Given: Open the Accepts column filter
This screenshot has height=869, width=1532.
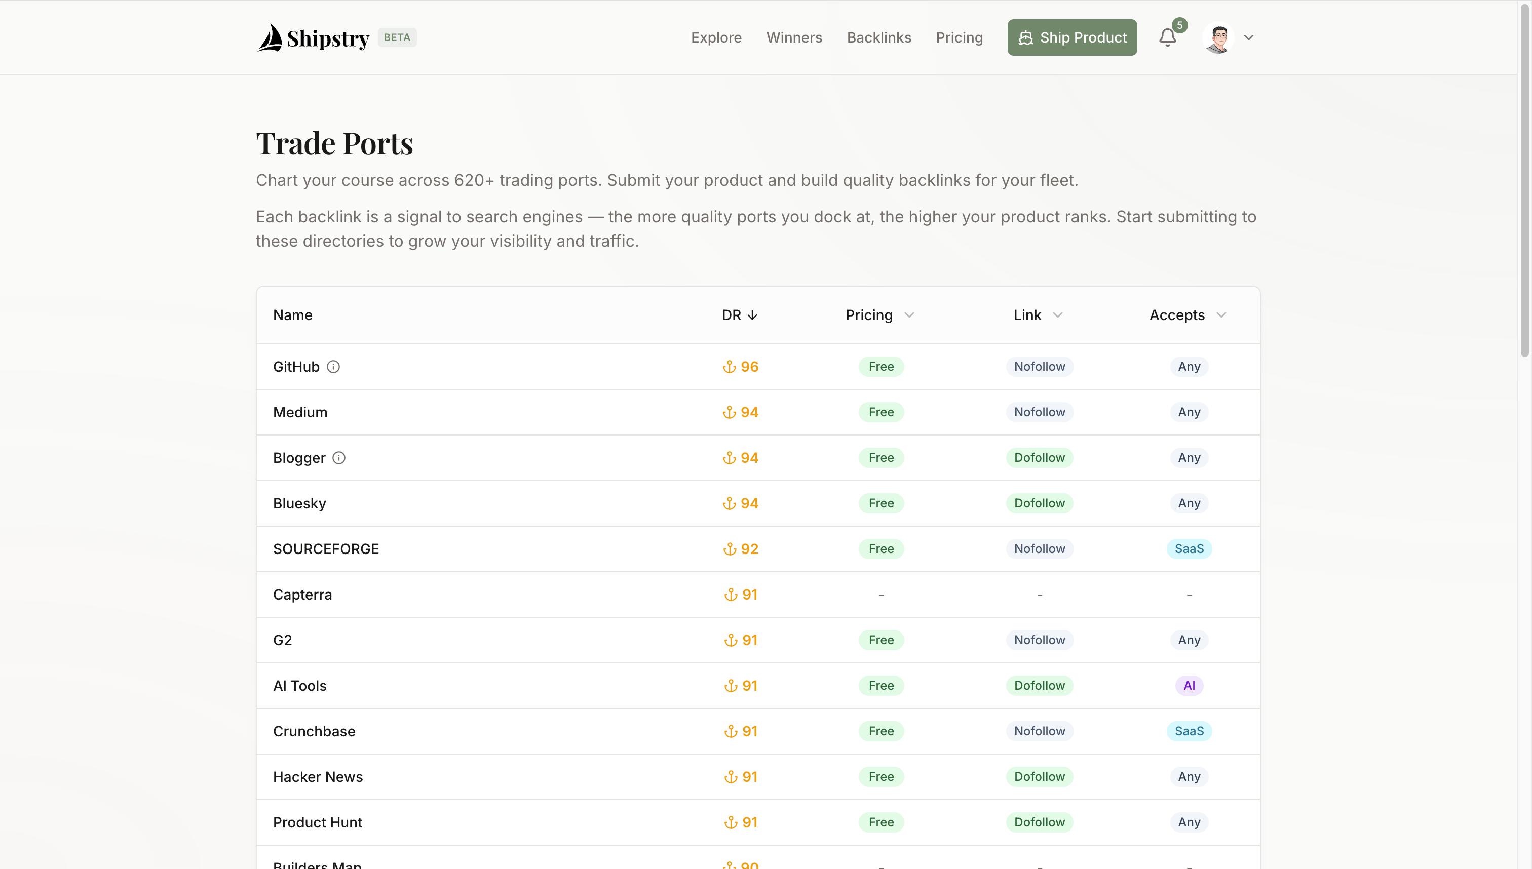Looking at the screenshot, I should tap(1221, 315).
